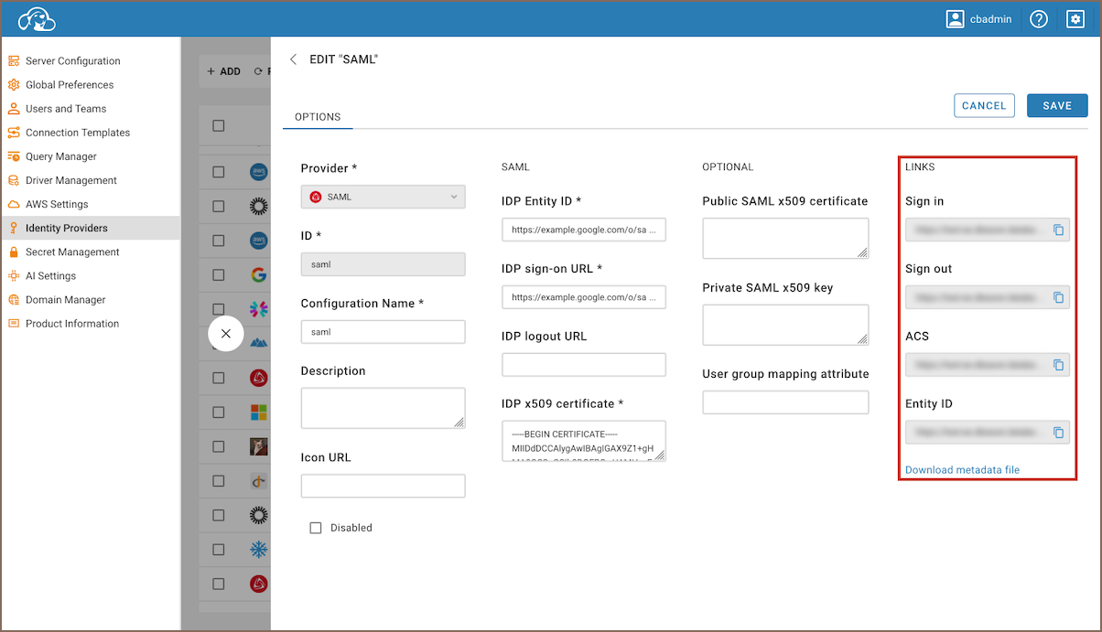Click the CANCEL button
Image resolution: width=1102 pixels, height=632 pixels.
(x=984, y=105)
